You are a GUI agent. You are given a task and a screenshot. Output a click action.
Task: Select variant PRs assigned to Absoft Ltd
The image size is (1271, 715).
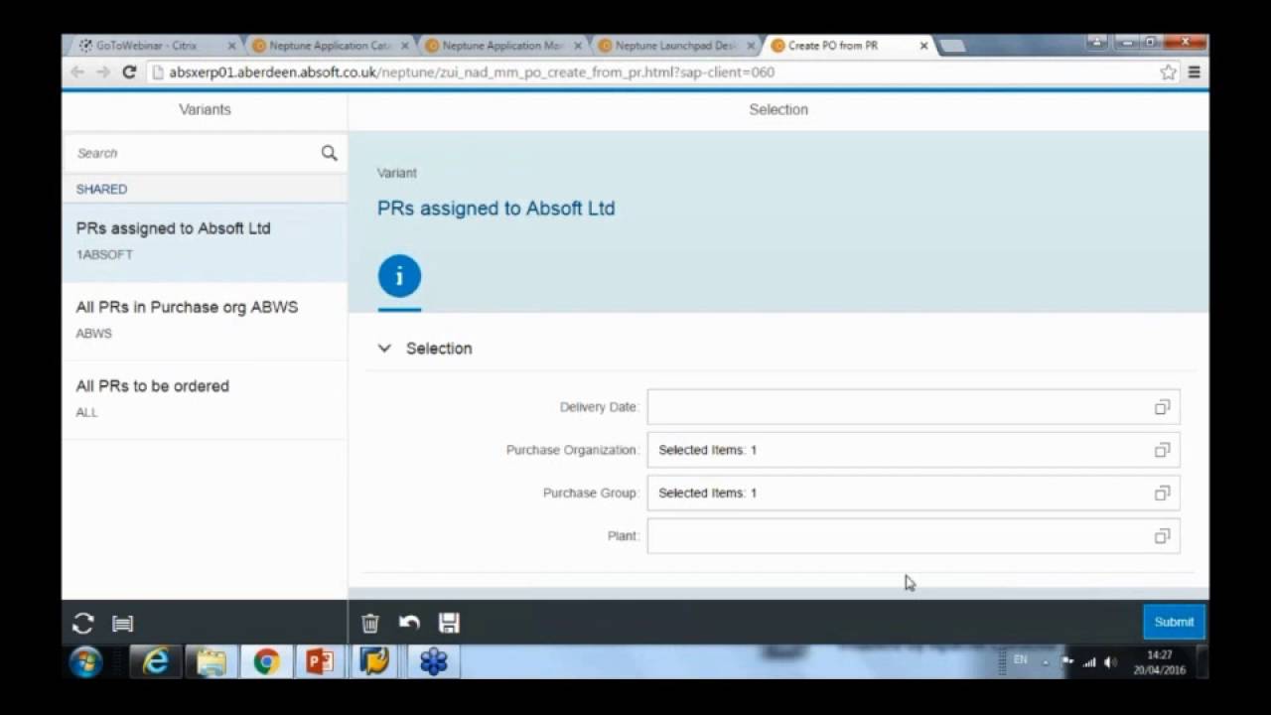tap(205, 241)
